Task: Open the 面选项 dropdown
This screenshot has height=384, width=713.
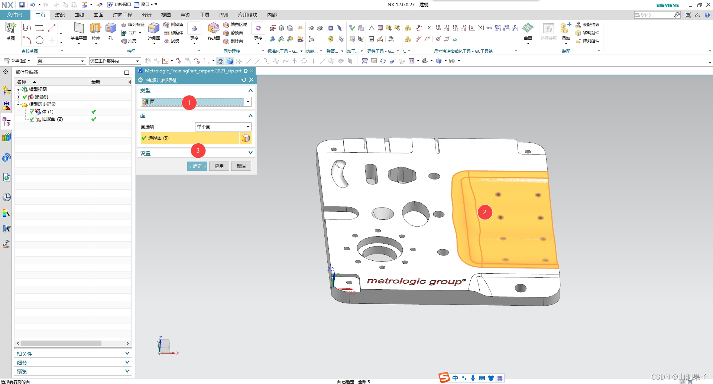Action: coord(223,127)
